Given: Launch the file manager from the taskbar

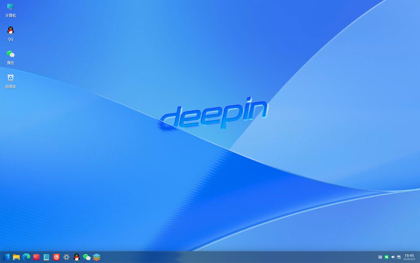Looking at the screenshot, I should tap(16, 257).
